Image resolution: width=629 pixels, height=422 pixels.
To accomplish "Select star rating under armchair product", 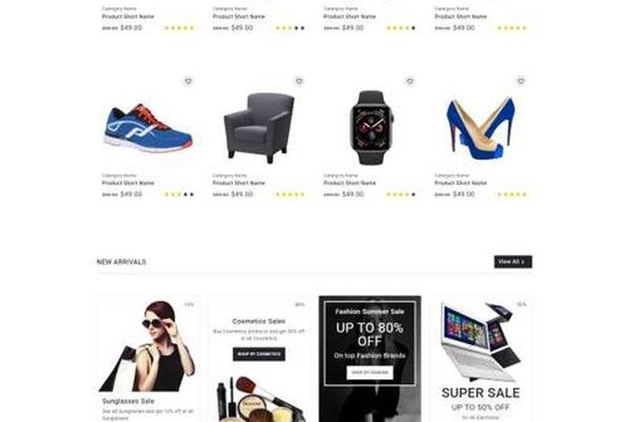I will [x=290, y=194].
